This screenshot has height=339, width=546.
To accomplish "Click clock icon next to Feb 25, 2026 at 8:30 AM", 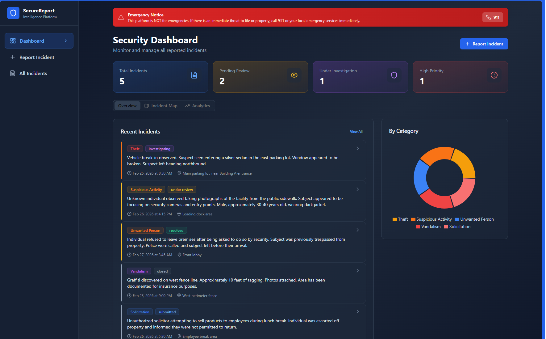I will (x=129, y=173).
